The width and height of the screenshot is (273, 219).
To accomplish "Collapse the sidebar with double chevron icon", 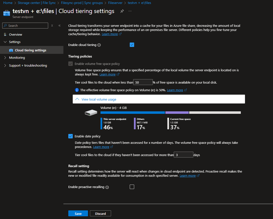I will tap(59, 26).
